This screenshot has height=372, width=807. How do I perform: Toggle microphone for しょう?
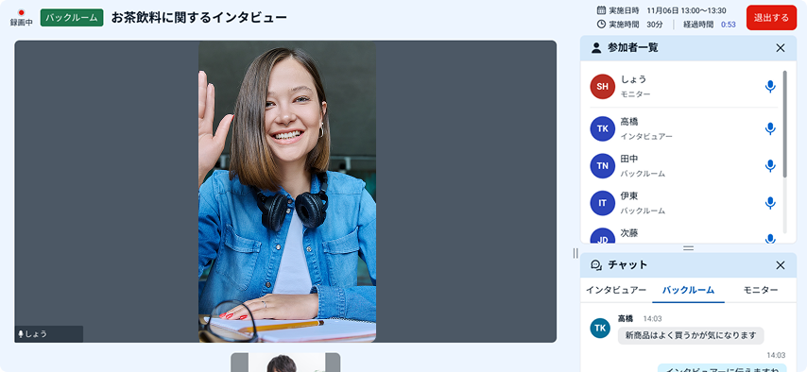coord(770,87)
